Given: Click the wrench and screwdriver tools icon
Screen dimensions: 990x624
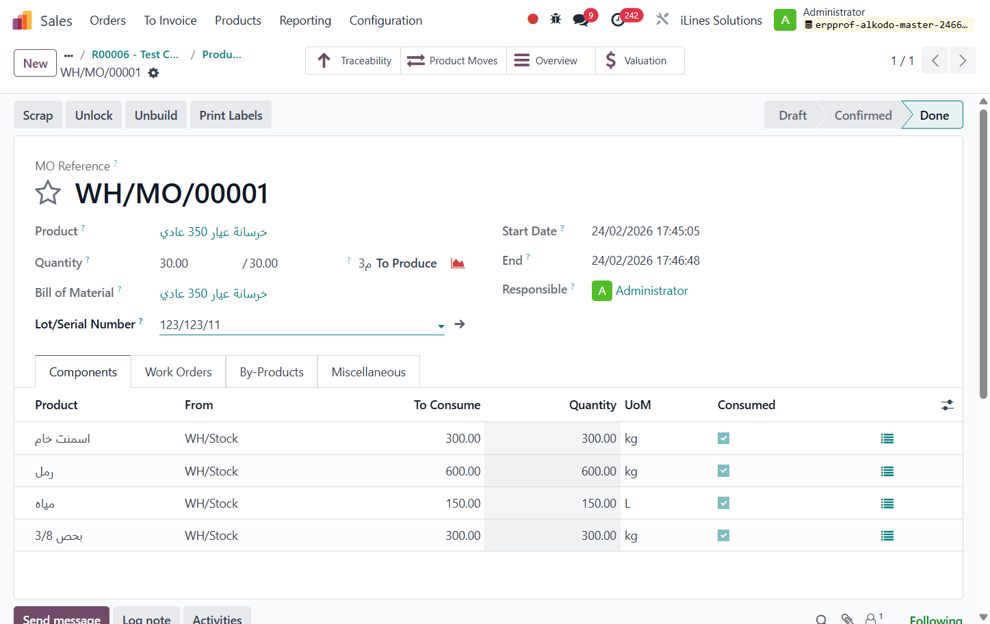Looking at the screenshot, I should 662,19.
